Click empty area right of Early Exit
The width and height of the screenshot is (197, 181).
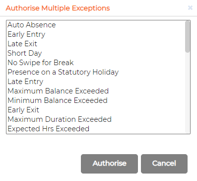pos(112,110)
